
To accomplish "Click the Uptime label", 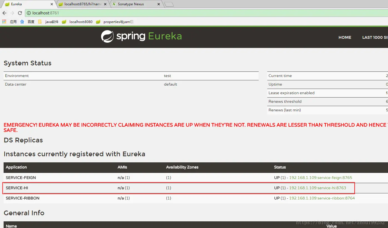I will coord(275,84).
